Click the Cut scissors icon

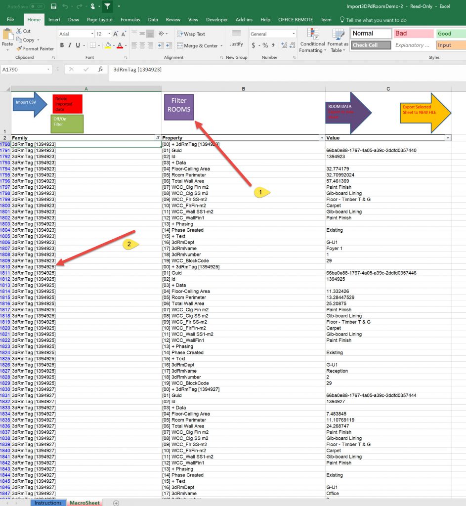pos(19,31)
